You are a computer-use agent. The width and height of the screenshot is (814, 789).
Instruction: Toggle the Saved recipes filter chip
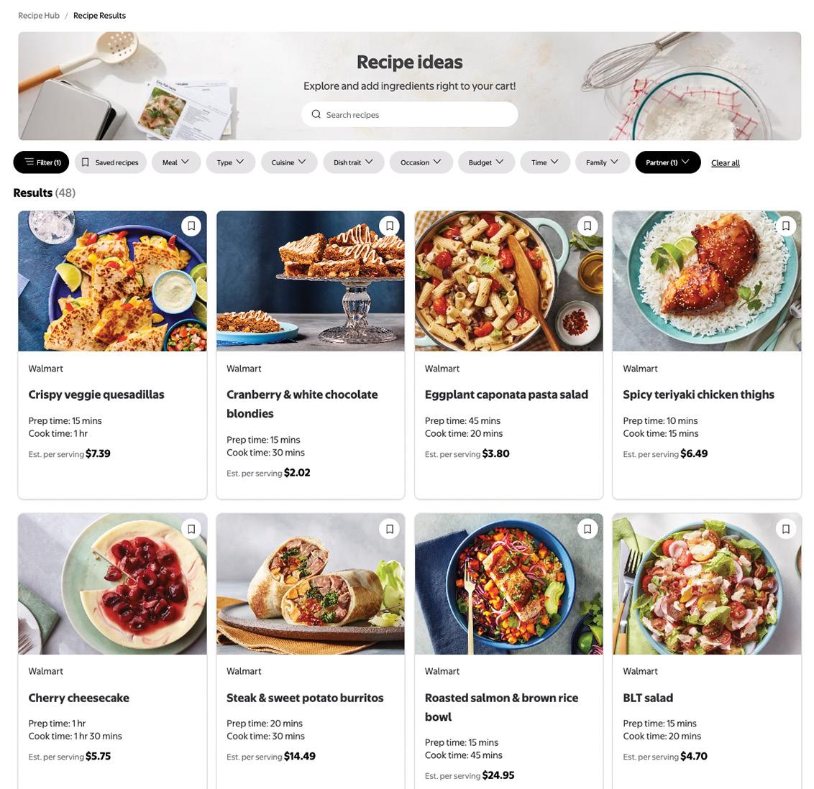click(x=111, y=162)
